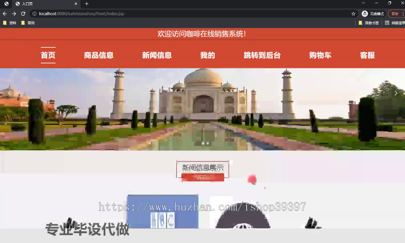Open the 客服 navigation item
Image resolution: width=405 pixels, height=243 pixels.
pyautogui.click(x=367, y=55)
